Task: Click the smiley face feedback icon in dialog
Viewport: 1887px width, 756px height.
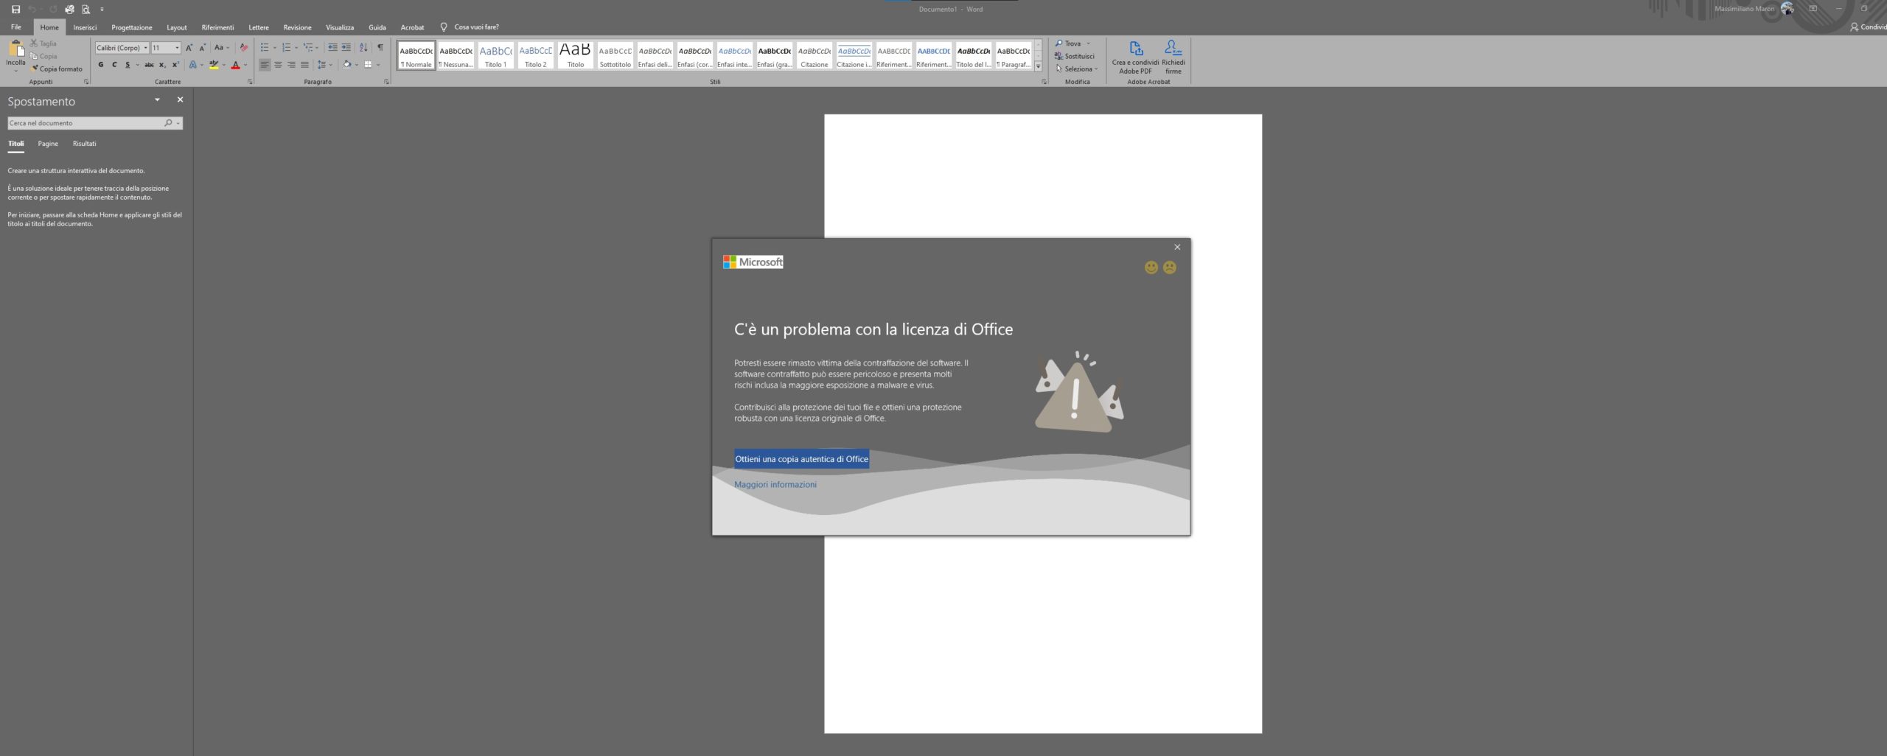Action: coord(1151,267)
